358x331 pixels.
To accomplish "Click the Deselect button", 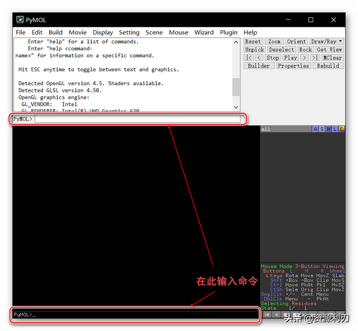I will click(x=281, y=50).
